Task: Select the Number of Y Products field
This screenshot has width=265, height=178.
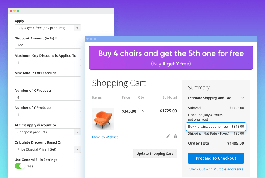Action: click(x=48, y=115)
